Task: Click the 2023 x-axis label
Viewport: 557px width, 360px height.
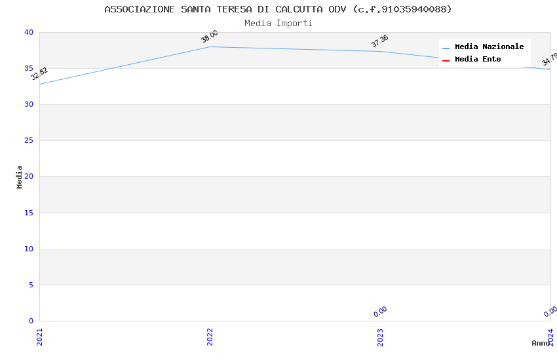Action: point(380,337)
